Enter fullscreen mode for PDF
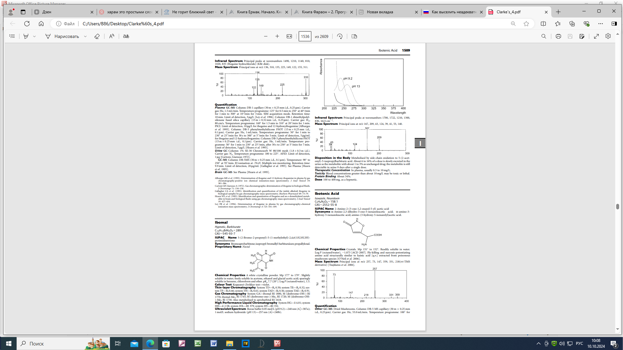Image resolution: width=623 pixels, height=350 pixels. point(596,36)
